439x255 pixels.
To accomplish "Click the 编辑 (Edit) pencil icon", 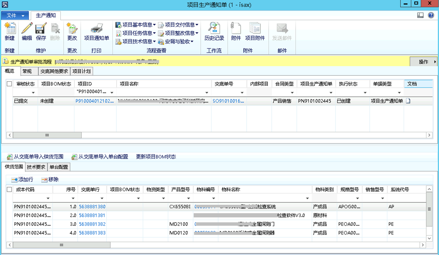I will pyautogui.click(x=27, y=28).
